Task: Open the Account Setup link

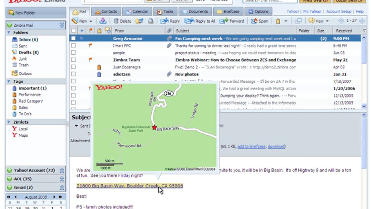Action: pyautogui.click(x=338, y=11)
